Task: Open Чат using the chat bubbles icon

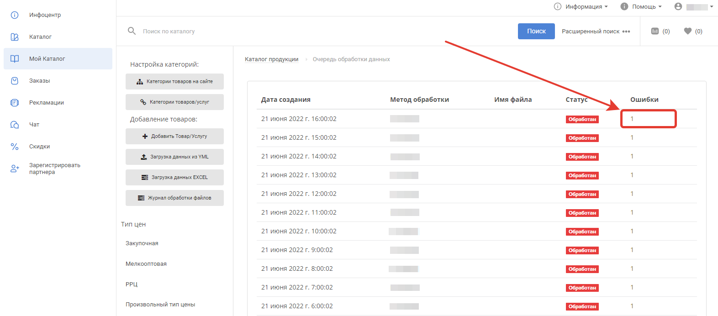Action: click(15, 125)
